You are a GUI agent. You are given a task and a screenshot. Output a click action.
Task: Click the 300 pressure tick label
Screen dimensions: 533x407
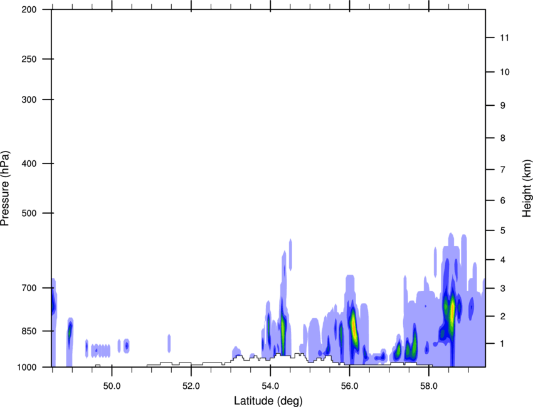point(29,100)
